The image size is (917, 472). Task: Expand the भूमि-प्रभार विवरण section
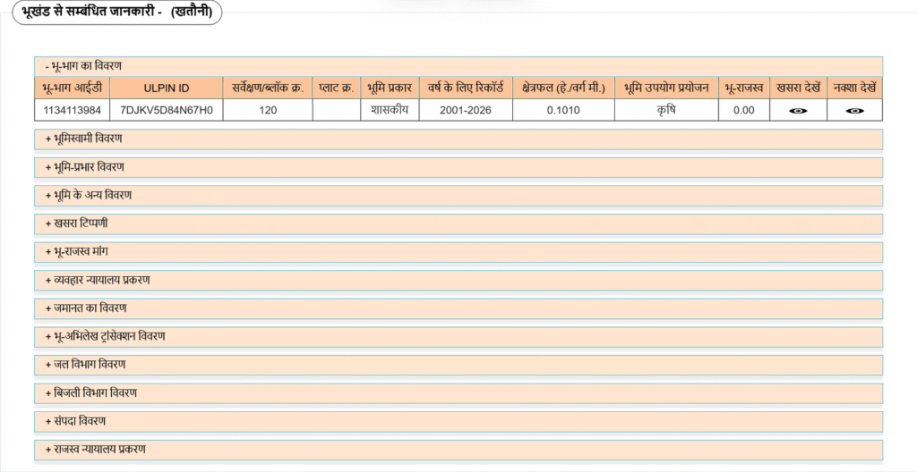(x=458, y=167)
